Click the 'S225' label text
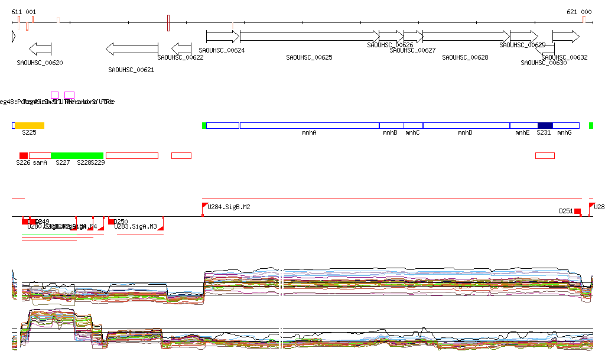Screen dimensions: 605x361 coord(29,132)
